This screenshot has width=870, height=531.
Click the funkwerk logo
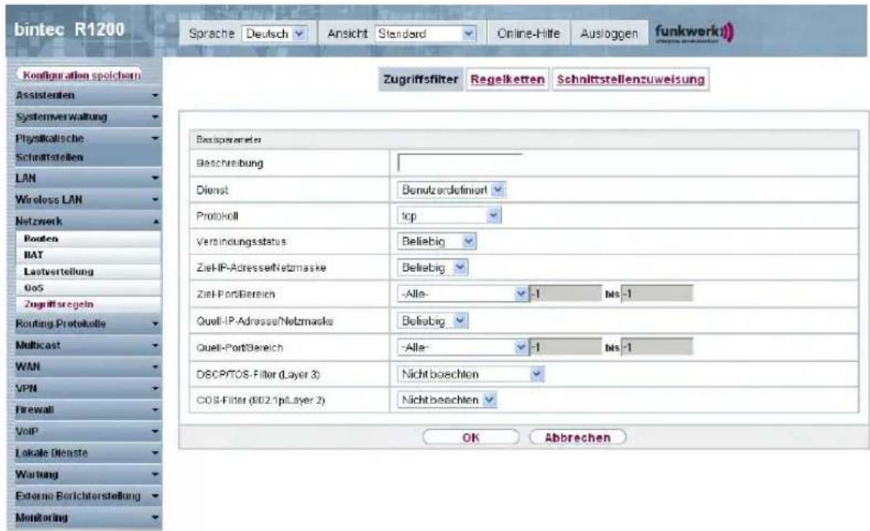(693, 32)
